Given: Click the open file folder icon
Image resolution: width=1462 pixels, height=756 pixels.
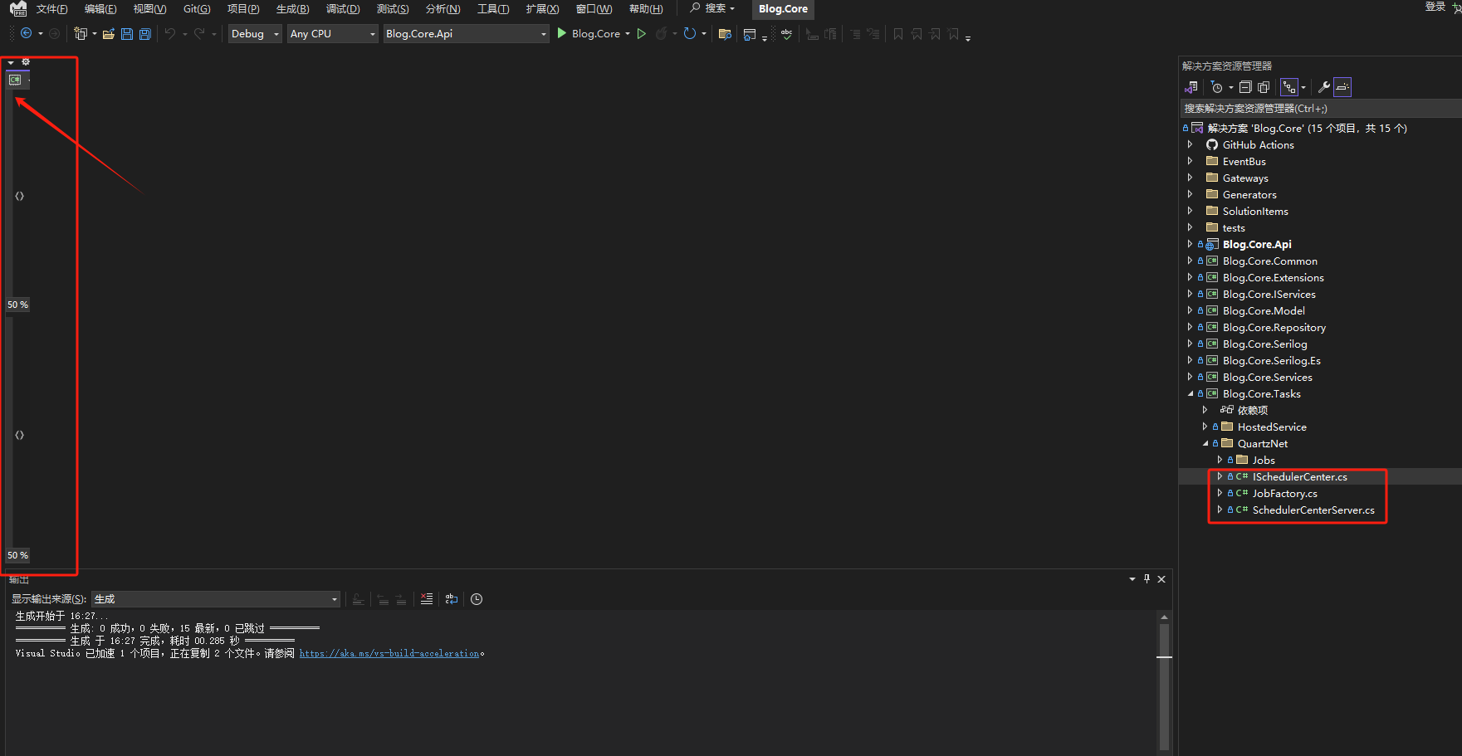Looking at the screenshot, I should pos(108,34).
